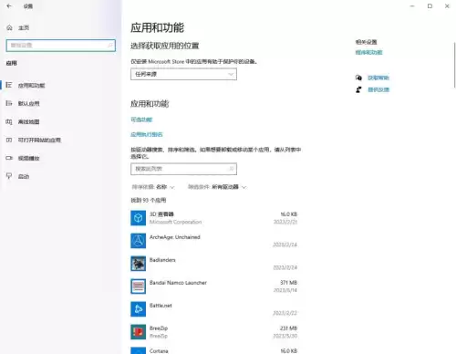Open 离线地图 in the sidebar
This screenshot has width=456, height=354.
point(28,121)
